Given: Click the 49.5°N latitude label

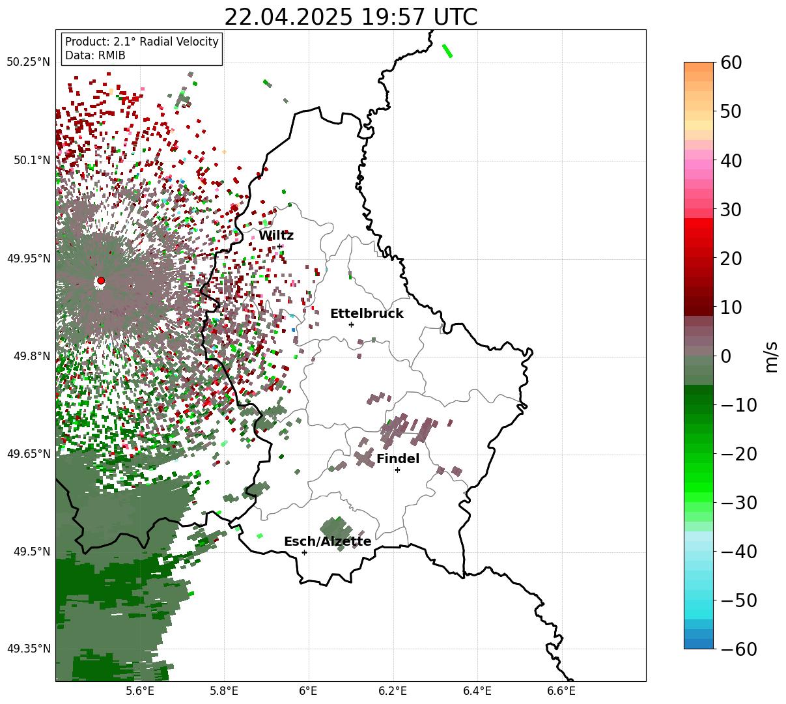Looking at the screenshot, I should pos(31,552).
